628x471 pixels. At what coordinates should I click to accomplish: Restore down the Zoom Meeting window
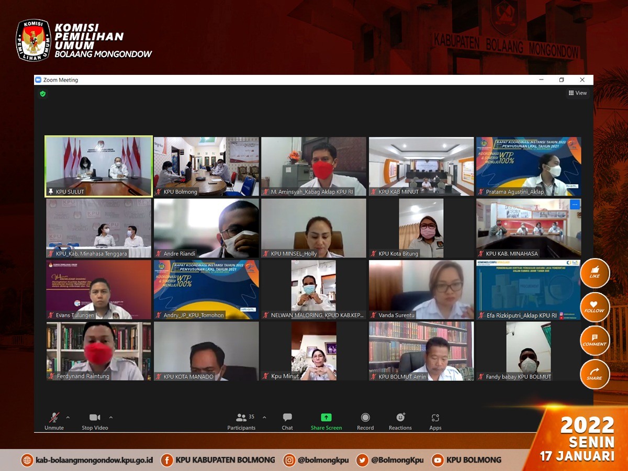(562, 80)
